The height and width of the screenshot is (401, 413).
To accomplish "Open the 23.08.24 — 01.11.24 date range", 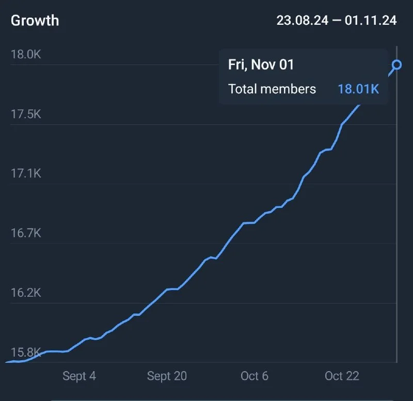I will click(x=336, y=21).
